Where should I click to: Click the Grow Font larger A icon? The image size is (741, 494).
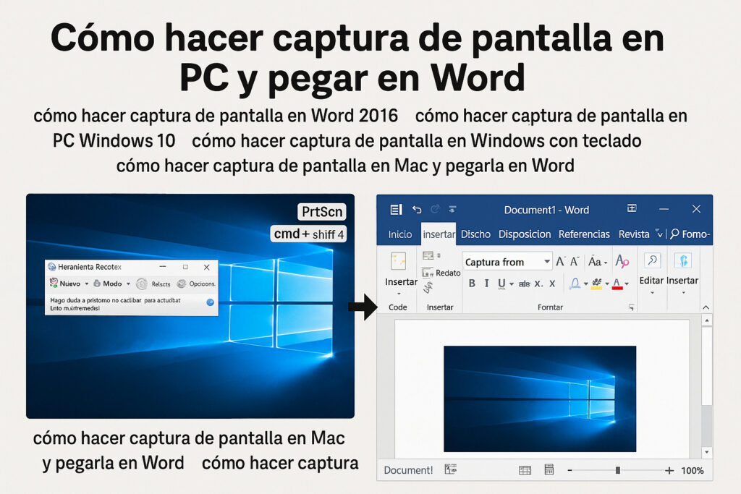coord(561,261)
